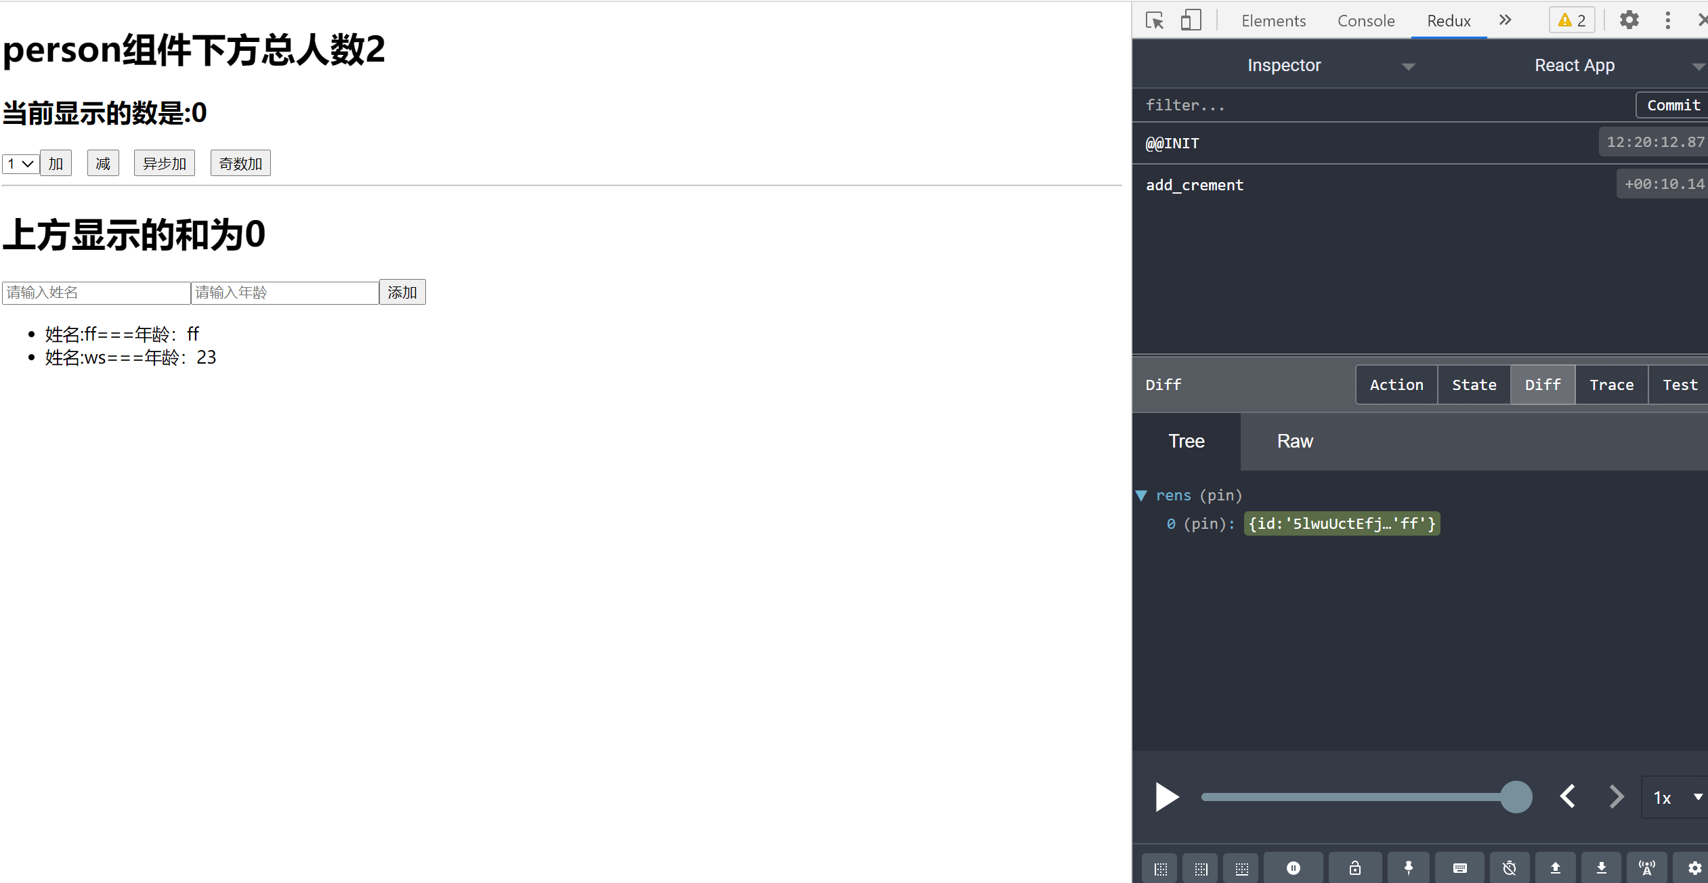Select the Tree sub-tab

point(1187,441)
